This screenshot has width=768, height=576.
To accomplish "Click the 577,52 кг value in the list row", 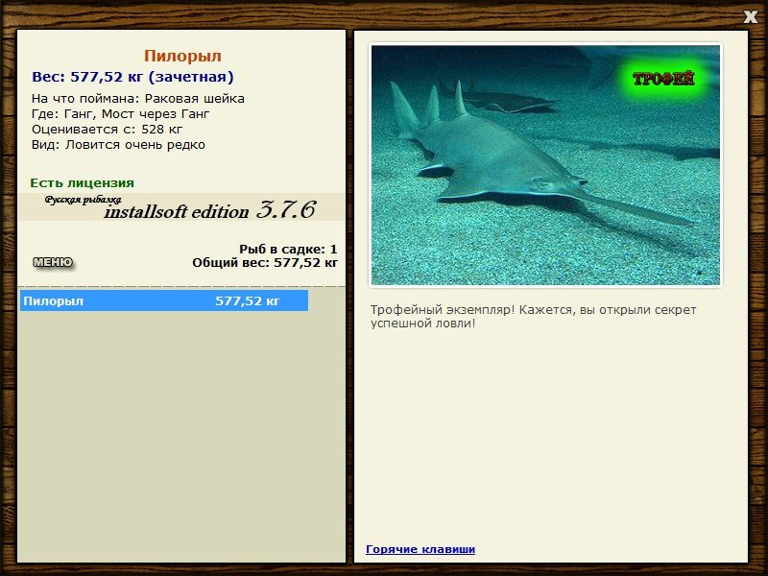I will pos(248,300).
